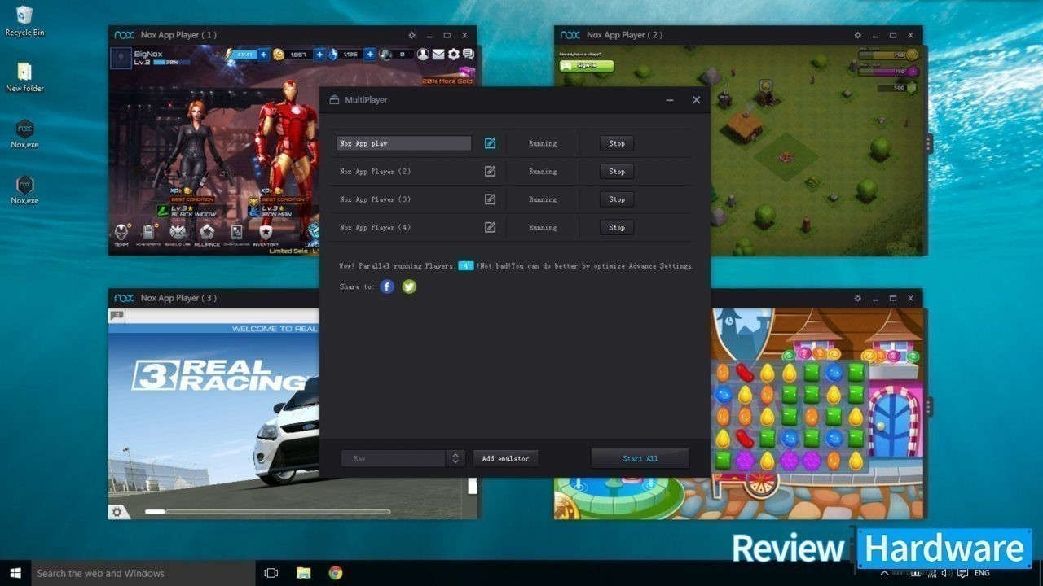The image size is (1043, 586).
Task: Stop Nox App Player (2)
Action: pos(617,171)
